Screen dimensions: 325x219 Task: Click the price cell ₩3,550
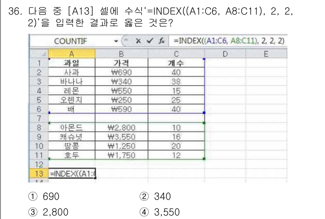click(122, 137)
